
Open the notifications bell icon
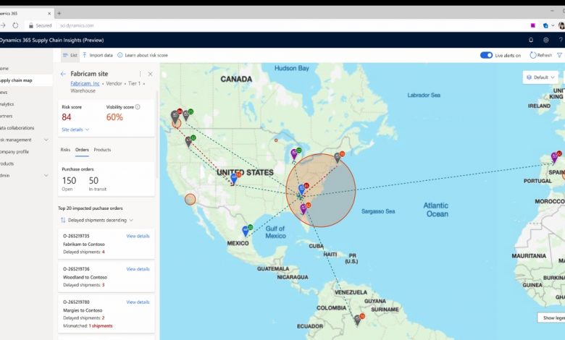coord(531,40)
